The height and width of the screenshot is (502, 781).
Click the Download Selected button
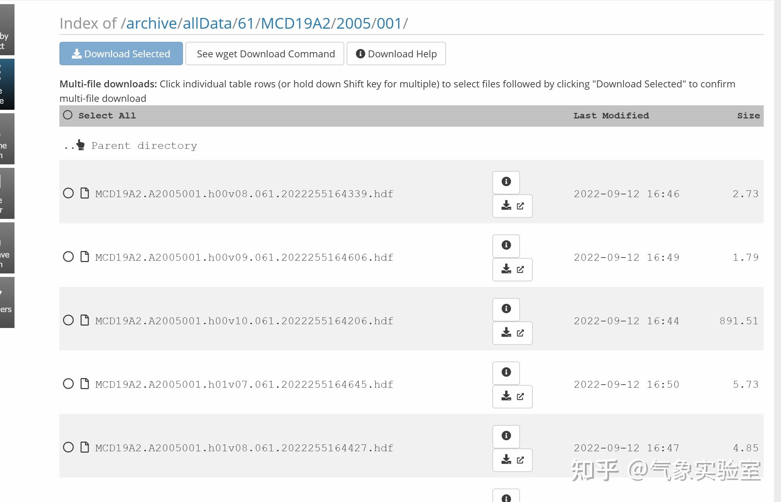click(x=121, y=54)
